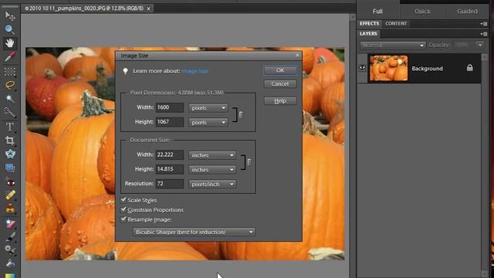The height and width of the screenshot is (278, 494).
Task: Open the Normal blending mode dropdown
Action: (393, 46)
